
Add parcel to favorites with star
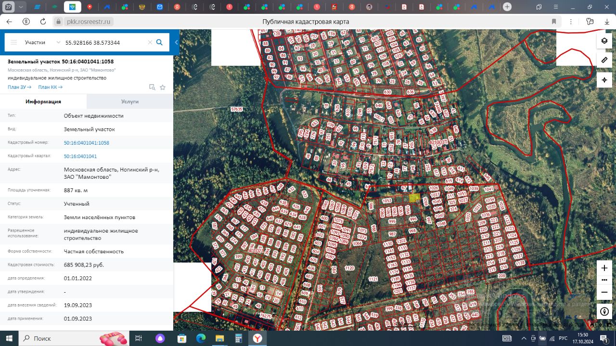[x=163, y=87]
